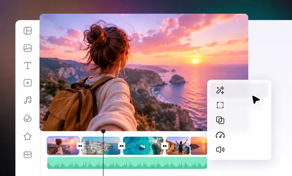Open the overlapping circles elements icon

[x=28, y=118]
